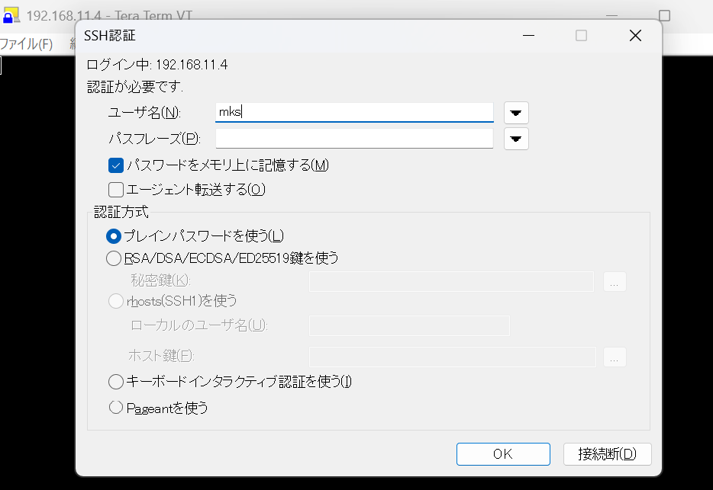Expand the パスフレーズ dropdown arrow

coord(517,139)
